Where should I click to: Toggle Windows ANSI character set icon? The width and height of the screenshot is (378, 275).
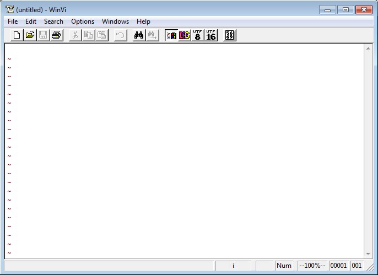(x=171, y=35)
